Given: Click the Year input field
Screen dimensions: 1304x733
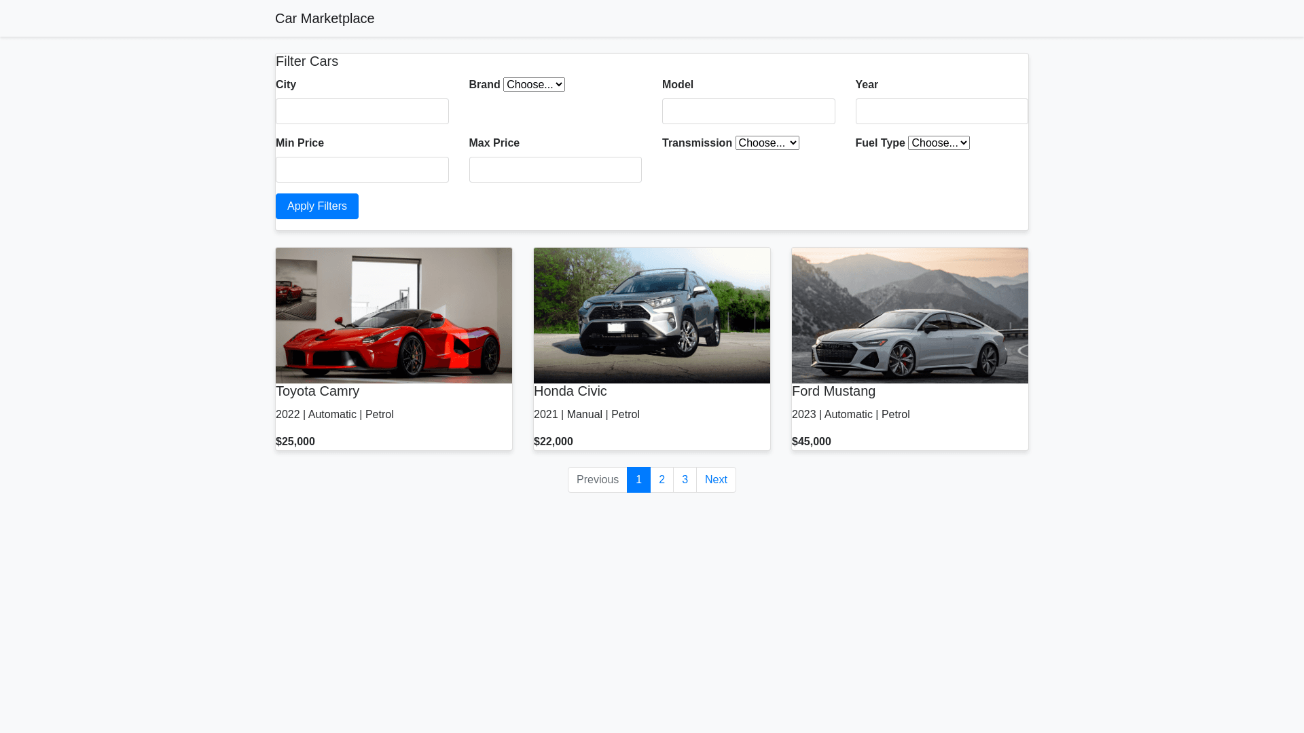Looking at the screenshot, I should pyautogui.click(x=941, y=111).
